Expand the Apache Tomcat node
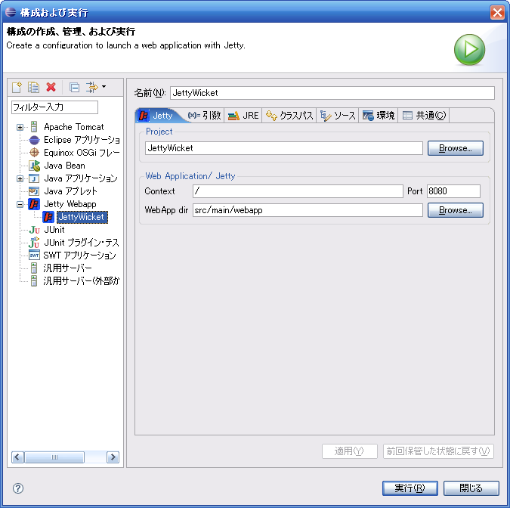Viewport: 510px width, 508px height. pyautogui.click(x=20, y=127)
